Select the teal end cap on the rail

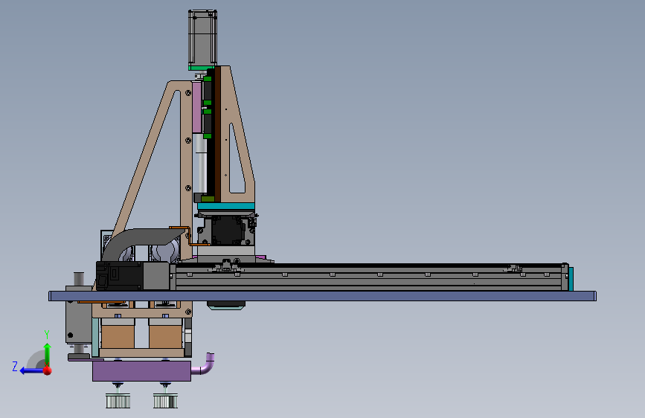pos(571,278)
